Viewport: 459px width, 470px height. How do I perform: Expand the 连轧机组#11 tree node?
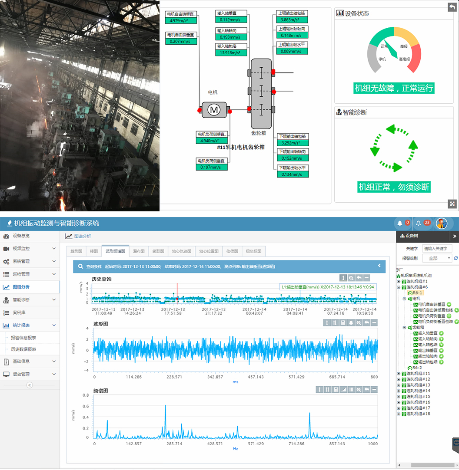pyautogui.click(x=399, y=373)
